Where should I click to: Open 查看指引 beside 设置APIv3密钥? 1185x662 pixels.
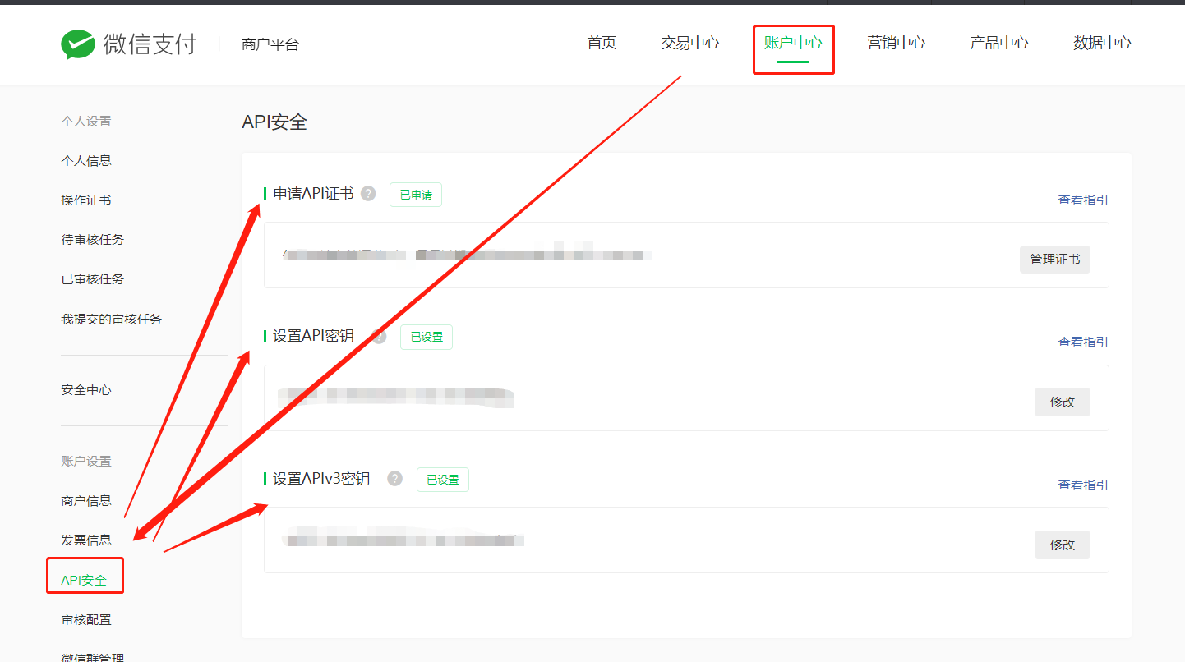[x=1082, y=485]
